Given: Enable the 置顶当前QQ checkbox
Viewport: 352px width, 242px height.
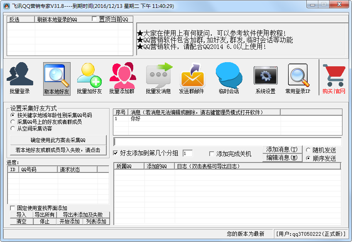Looking at the screenshot, I should [95, 19].
